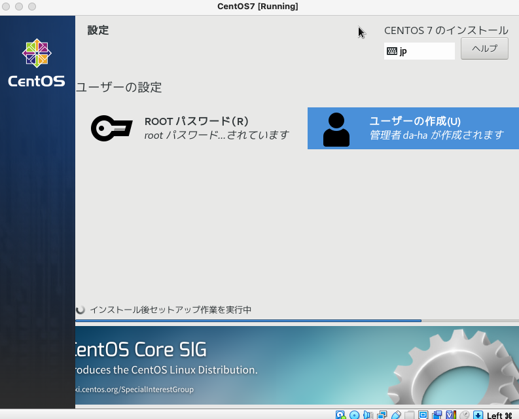This screenshot has height=419, width=519.
Task: Click the gear graphic in the banner
Action: coord(454,367)
